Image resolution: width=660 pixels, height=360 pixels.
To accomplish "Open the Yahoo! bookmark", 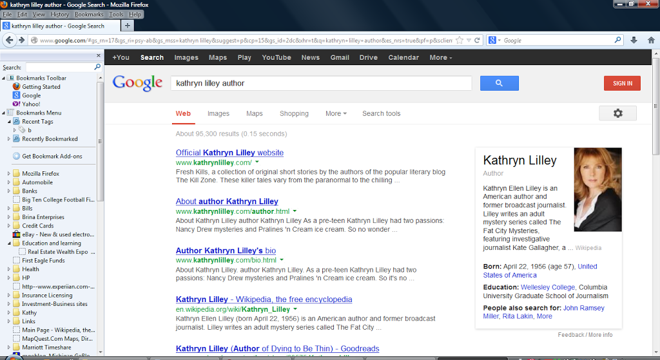I will tap(31, 104).
